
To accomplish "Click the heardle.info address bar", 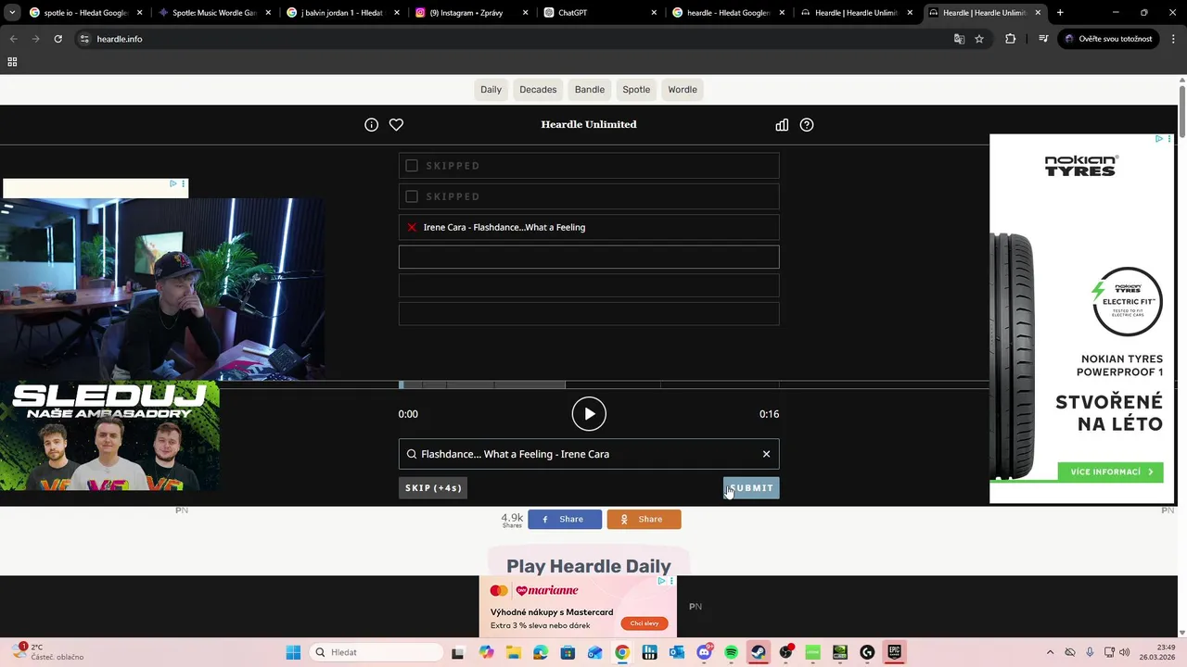I will click(519, 39).
